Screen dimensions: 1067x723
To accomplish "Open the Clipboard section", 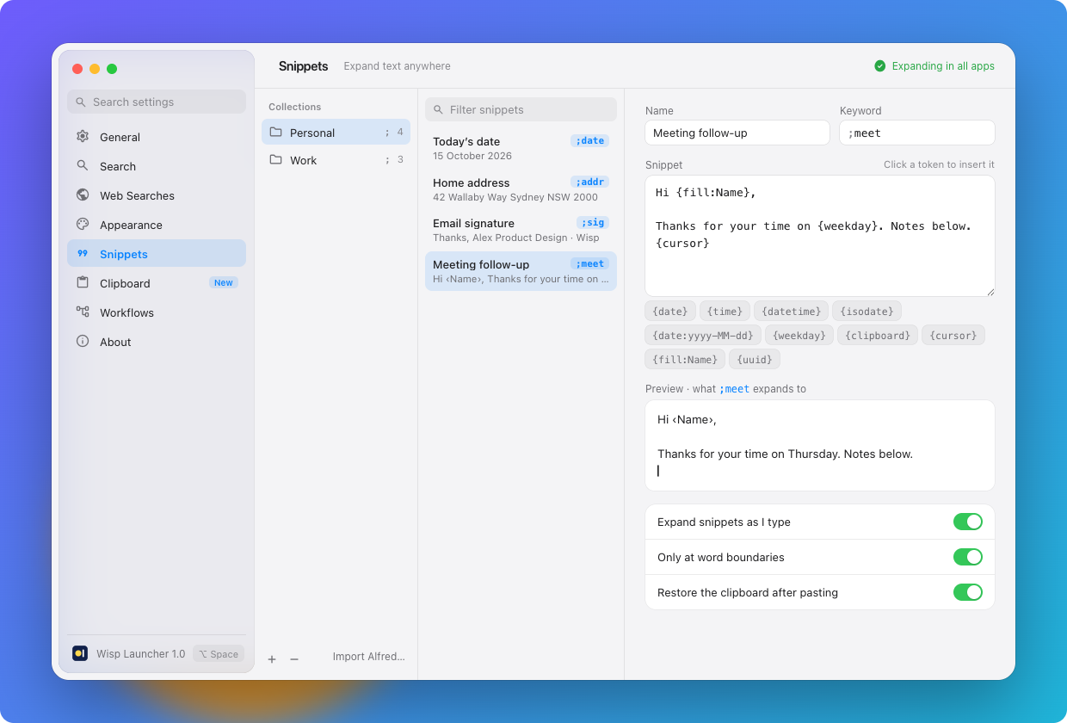I will tap(157, 283).
